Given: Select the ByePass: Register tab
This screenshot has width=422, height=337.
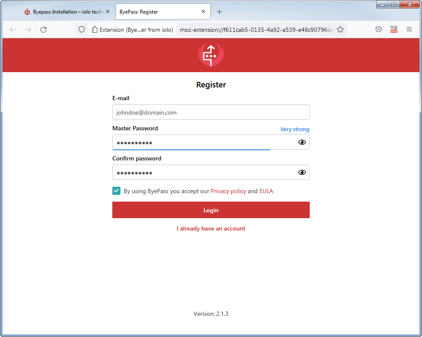Looking at the screenshot, I should coord(163,12).
